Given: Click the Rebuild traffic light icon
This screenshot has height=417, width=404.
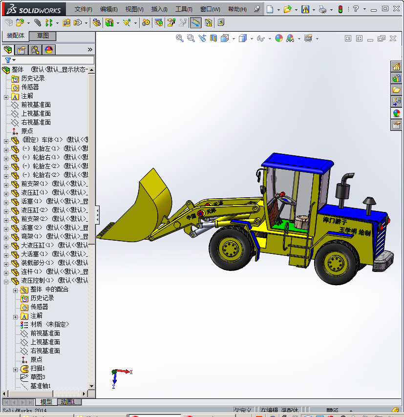Looking at the screenshot, I should click(340, 9).
